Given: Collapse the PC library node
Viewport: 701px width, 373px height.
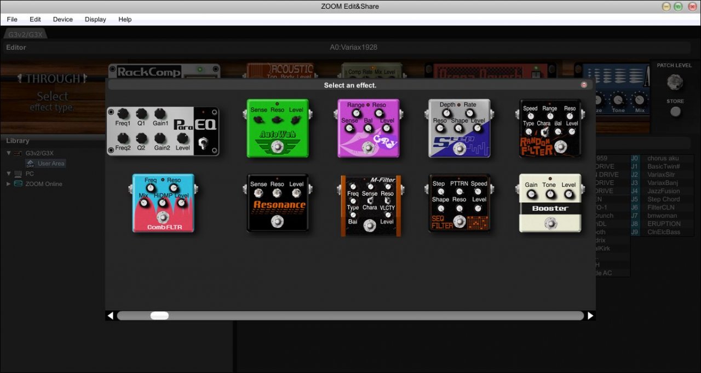Looking at the screenshot, I should (9, 173).
